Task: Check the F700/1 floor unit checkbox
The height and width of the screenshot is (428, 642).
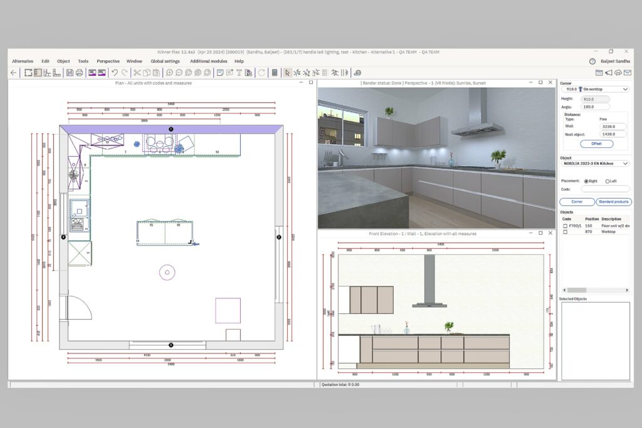Action: (565, 226)
